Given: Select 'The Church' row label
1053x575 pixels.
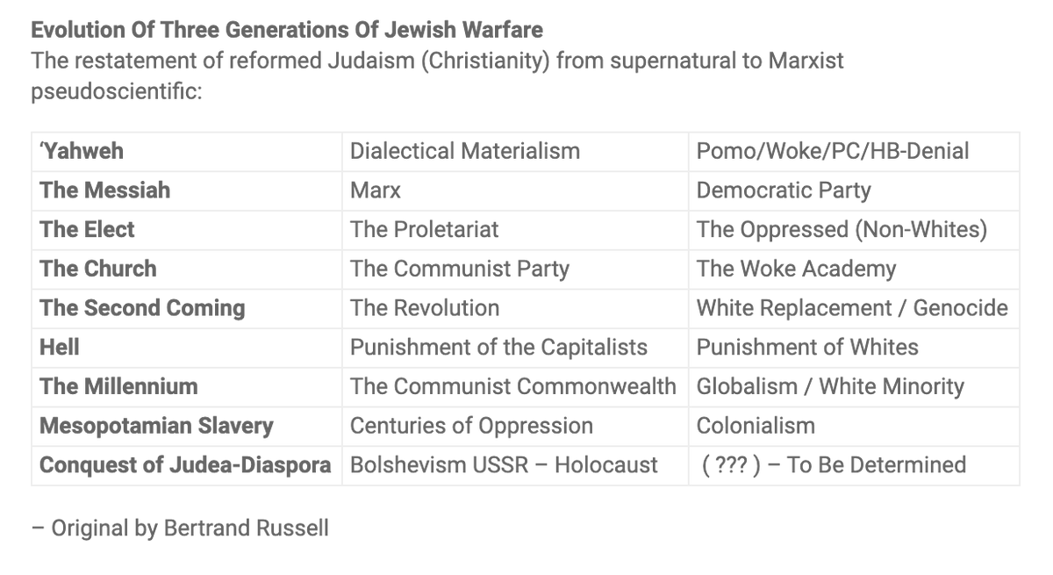Looking at the screenshot, I should tap(97, 269).
